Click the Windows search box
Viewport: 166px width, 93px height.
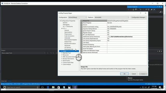(x=21, y=87)
